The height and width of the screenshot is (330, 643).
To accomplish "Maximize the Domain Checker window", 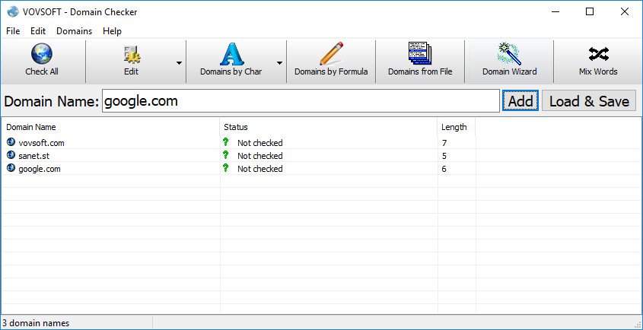I will (590, 12).
